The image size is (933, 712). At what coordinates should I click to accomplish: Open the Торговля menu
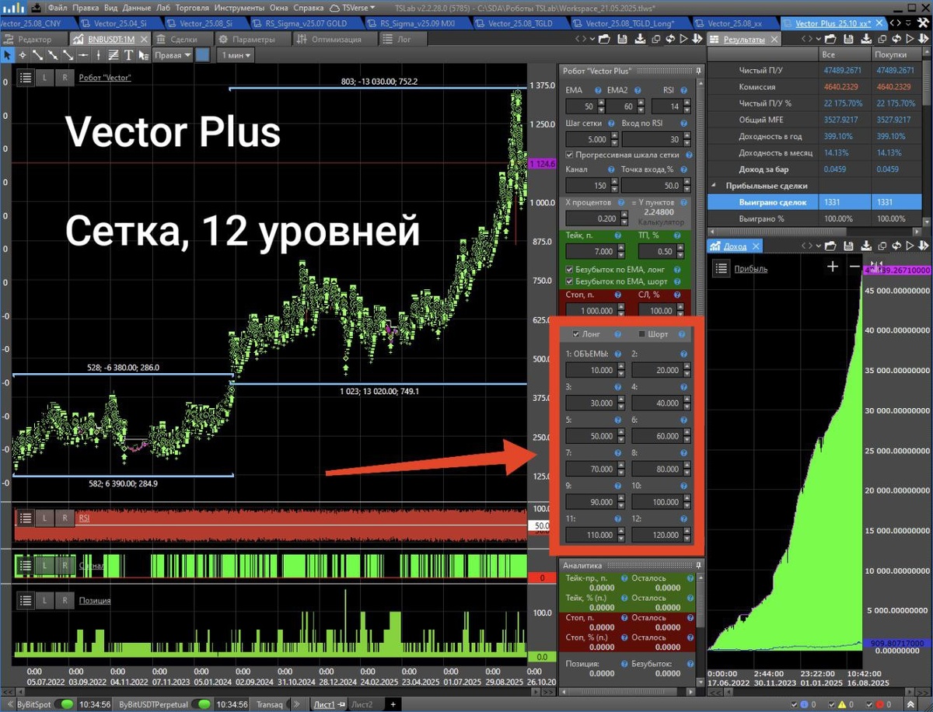point(192,8)
